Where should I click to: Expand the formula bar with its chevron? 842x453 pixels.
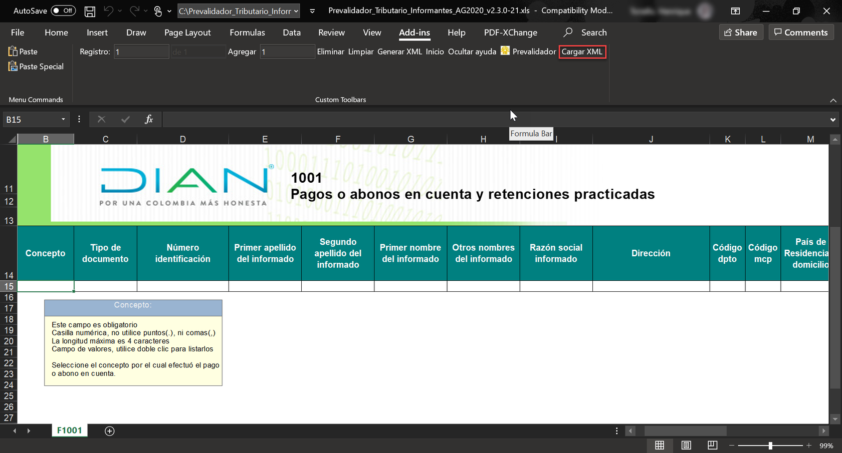pyautogui.click(x=833, y=120)
